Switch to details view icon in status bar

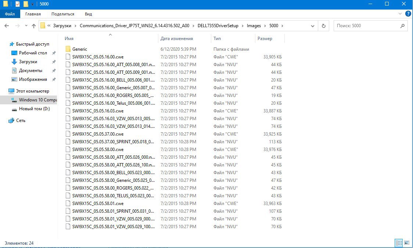[x=399, y=243]
